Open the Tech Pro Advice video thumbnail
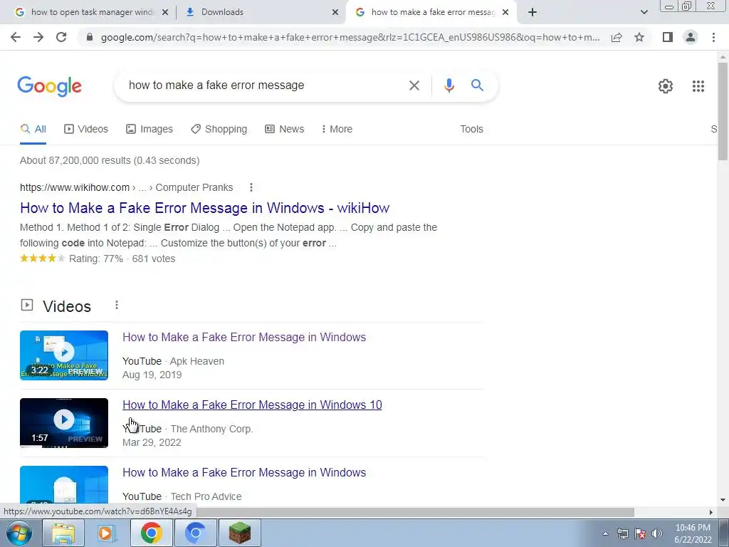Screen dimensions: 729x547 64,485
